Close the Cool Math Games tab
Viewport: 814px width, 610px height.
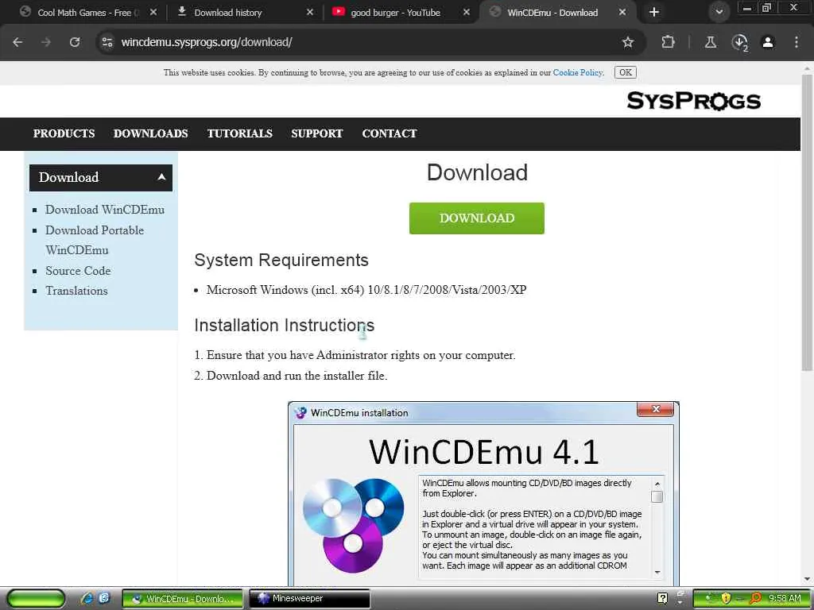coord(153,12)
